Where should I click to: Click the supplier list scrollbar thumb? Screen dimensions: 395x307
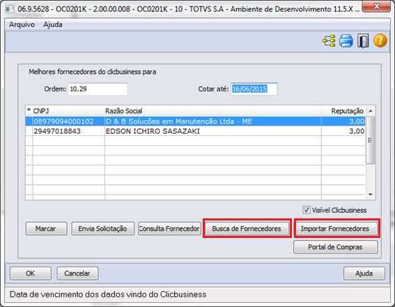click(x=370, y=140)
